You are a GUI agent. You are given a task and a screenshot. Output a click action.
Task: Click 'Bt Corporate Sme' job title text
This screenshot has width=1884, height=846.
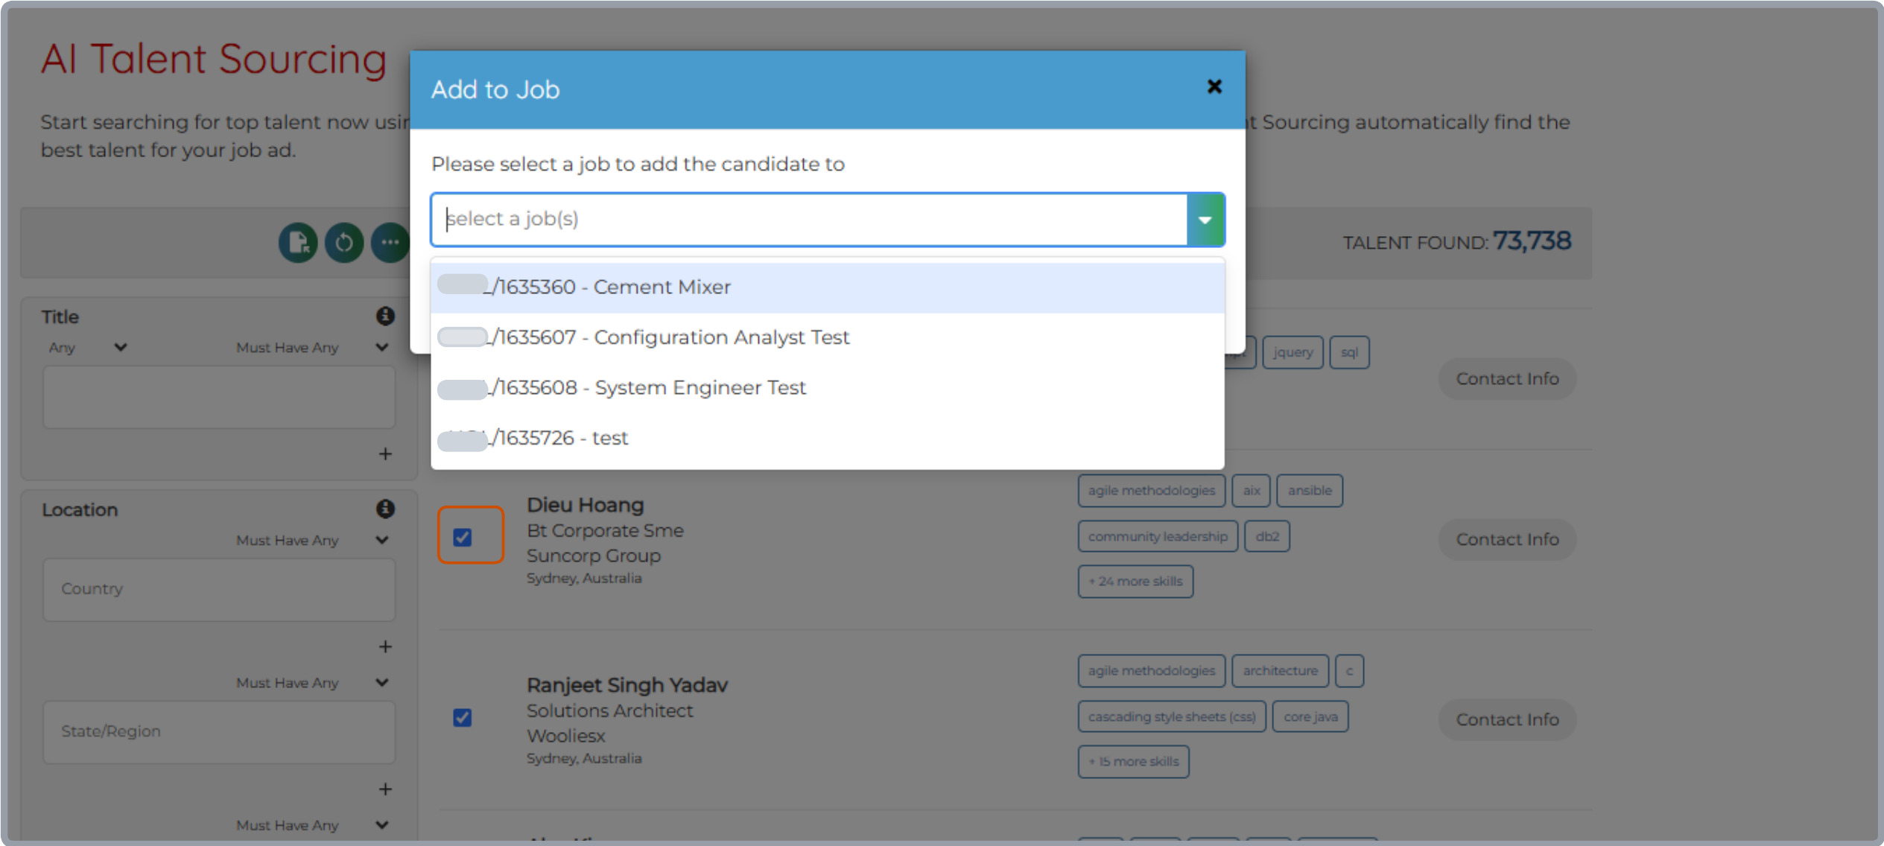point(605,531)
